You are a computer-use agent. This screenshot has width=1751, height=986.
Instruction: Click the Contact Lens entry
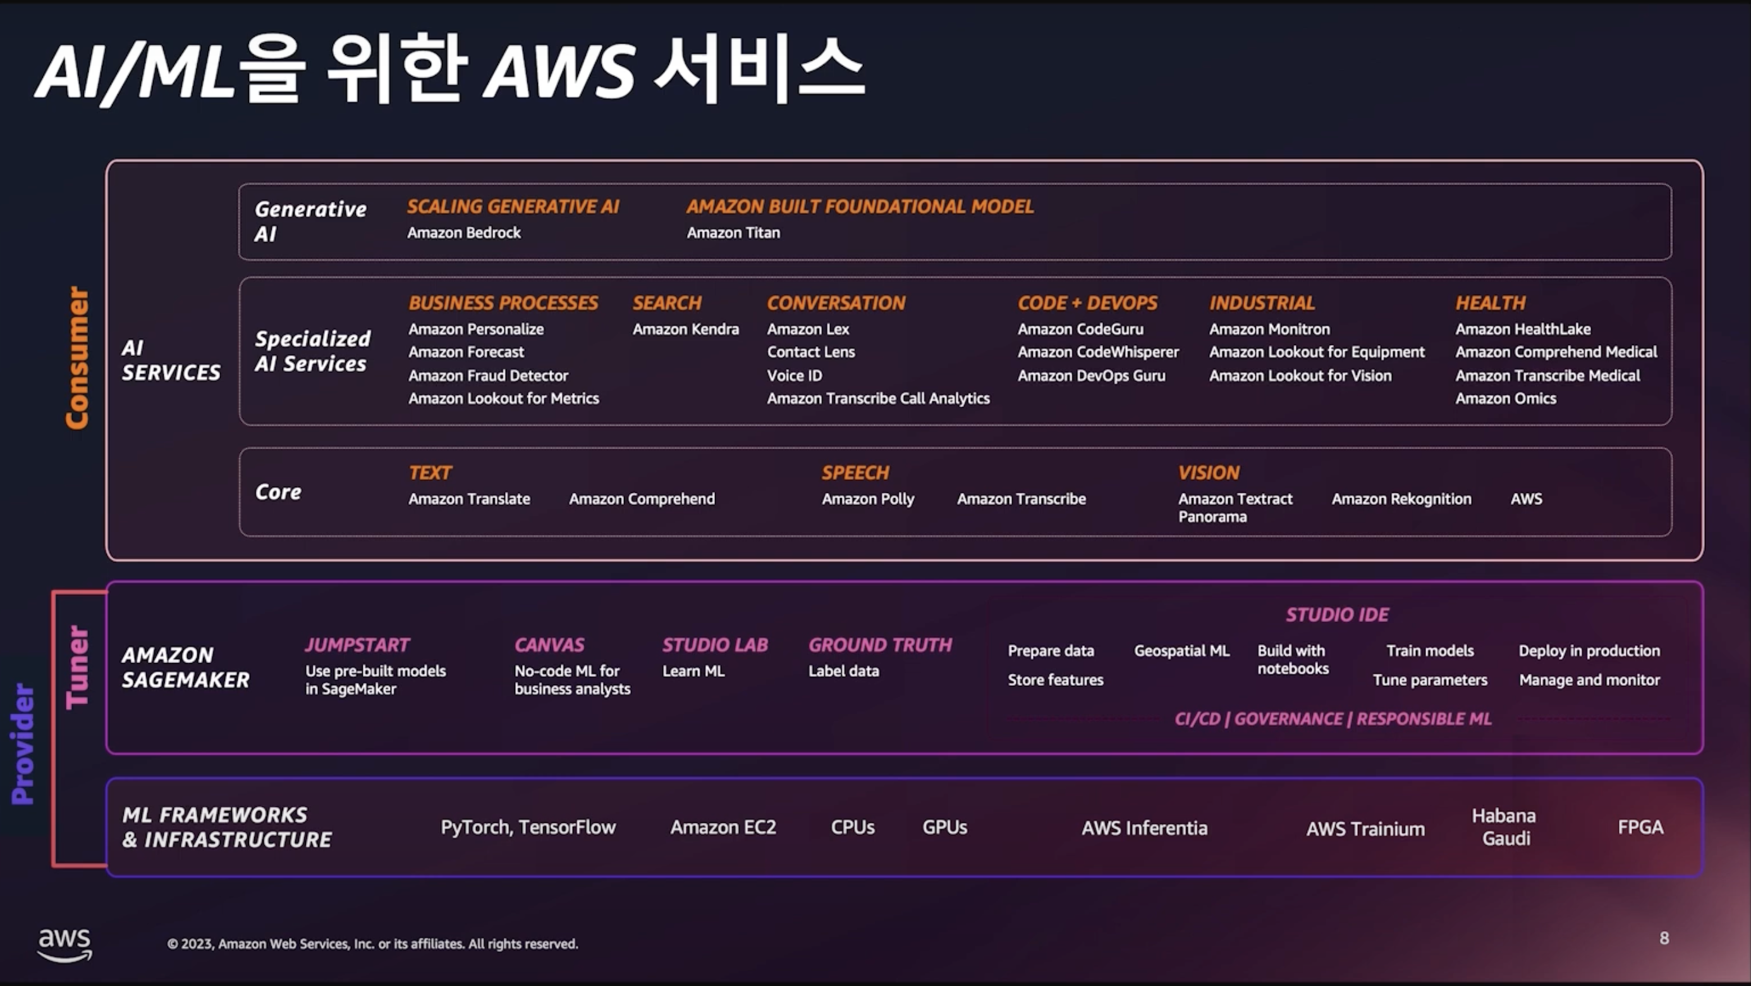point(811,352)
